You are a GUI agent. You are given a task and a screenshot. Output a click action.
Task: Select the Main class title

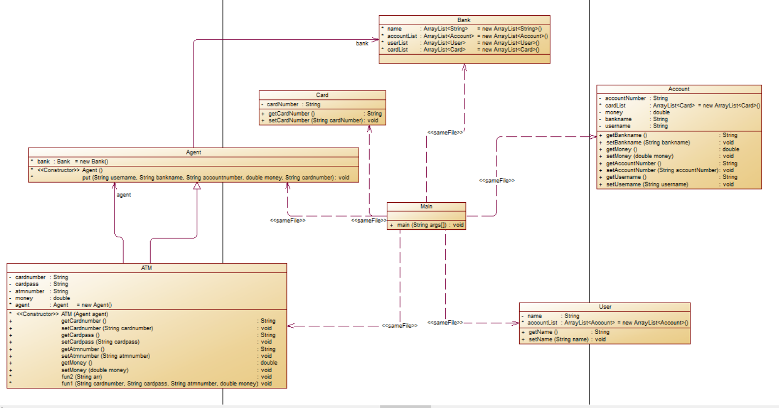pos(426,207)
